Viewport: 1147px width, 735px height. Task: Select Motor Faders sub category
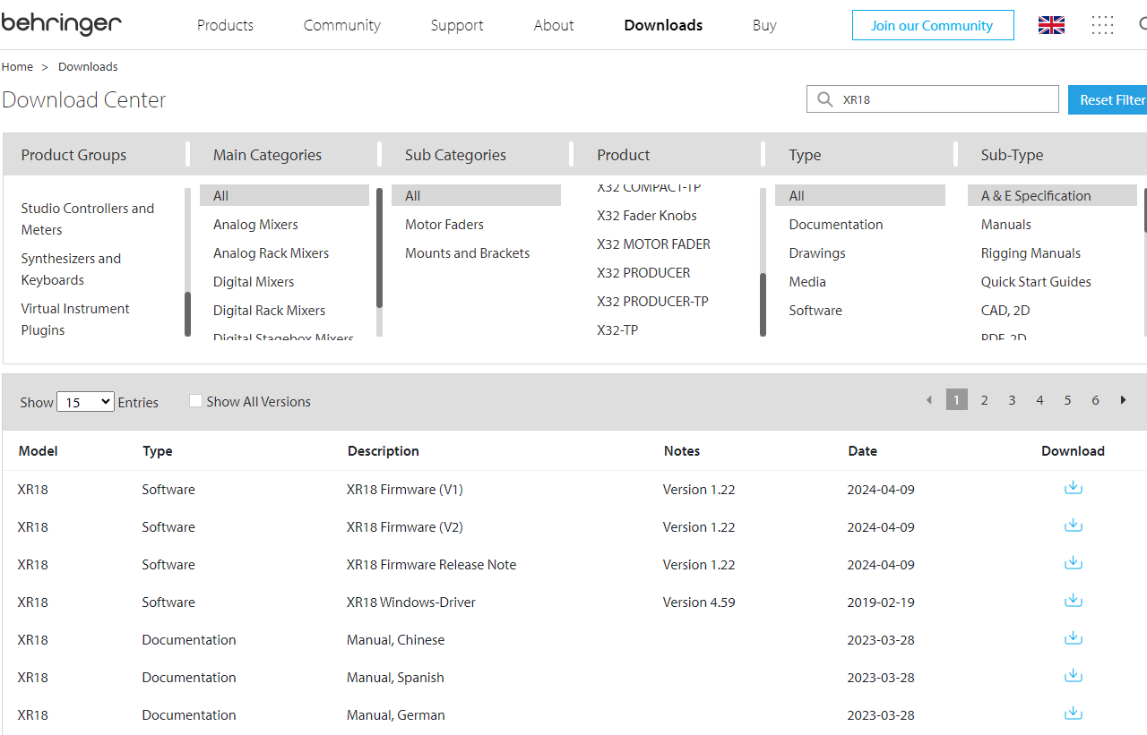444,225
